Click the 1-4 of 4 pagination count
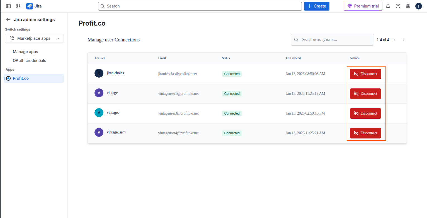427x218 pixels. (383, 40)
